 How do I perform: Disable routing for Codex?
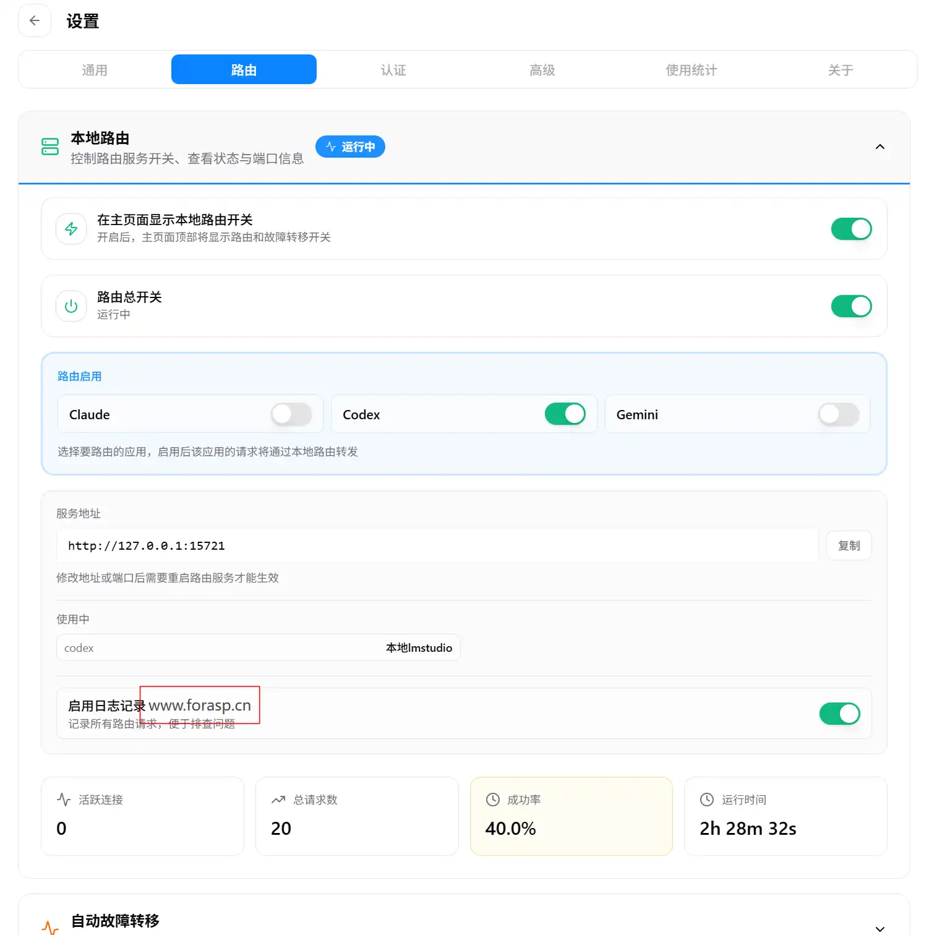click(565, 414)
